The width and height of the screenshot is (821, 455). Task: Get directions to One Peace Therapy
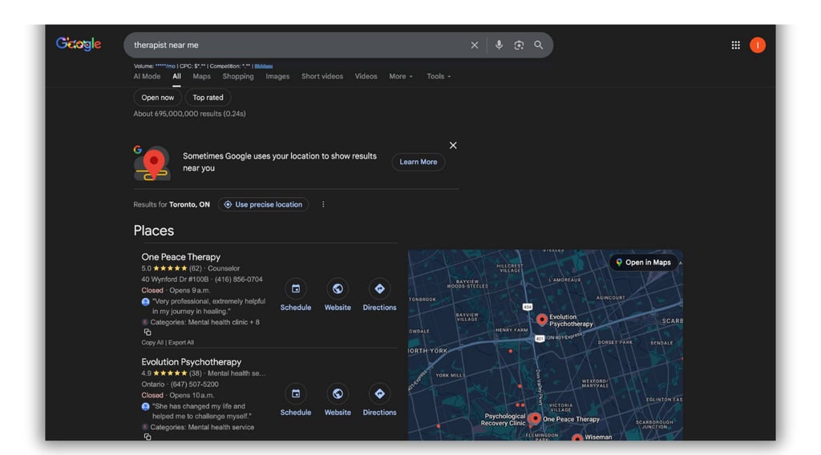[379, 296]
